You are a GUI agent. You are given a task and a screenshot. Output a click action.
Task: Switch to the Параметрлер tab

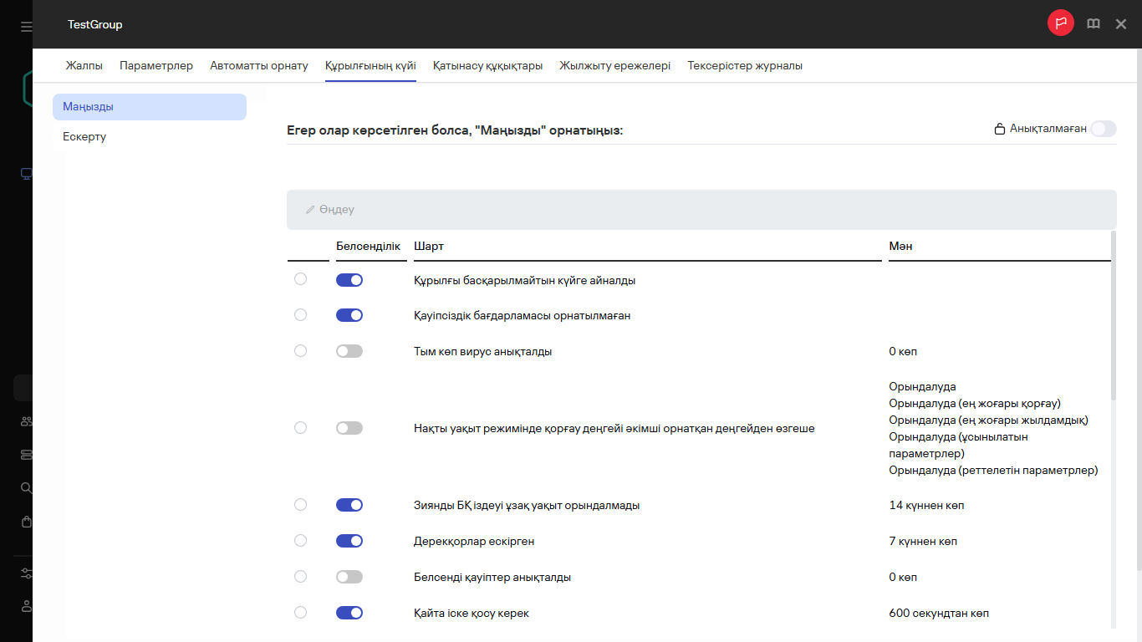tap(156, 66)
